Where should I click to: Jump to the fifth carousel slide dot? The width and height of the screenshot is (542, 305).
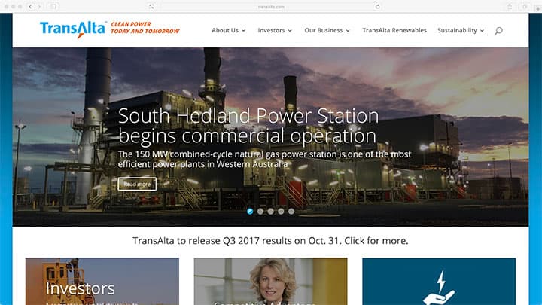pyautogui.click(x=291, y=212)
